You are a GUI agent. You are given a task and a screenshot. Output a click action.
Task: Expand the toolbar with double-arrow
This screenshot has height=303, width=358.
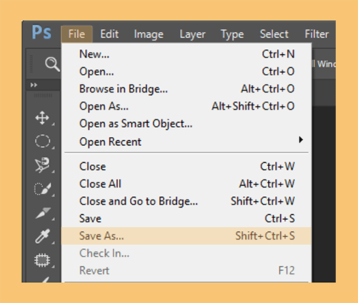click(34, 85)
